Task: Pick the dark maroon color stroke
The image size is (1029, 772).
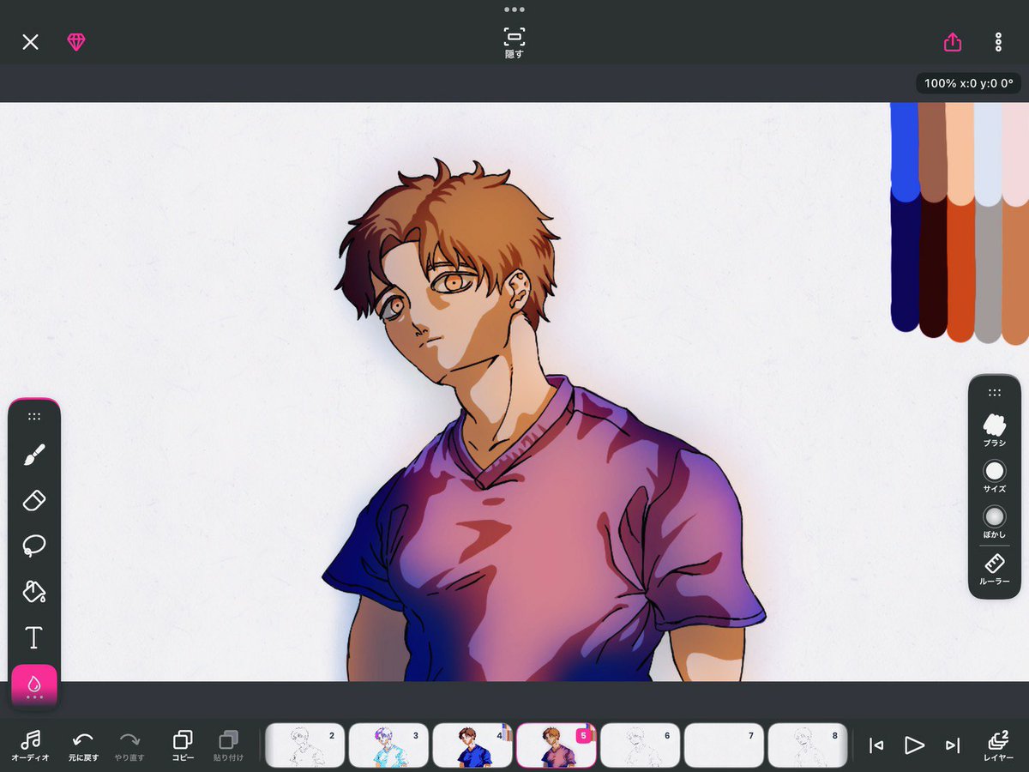Action: click(933, 268)
